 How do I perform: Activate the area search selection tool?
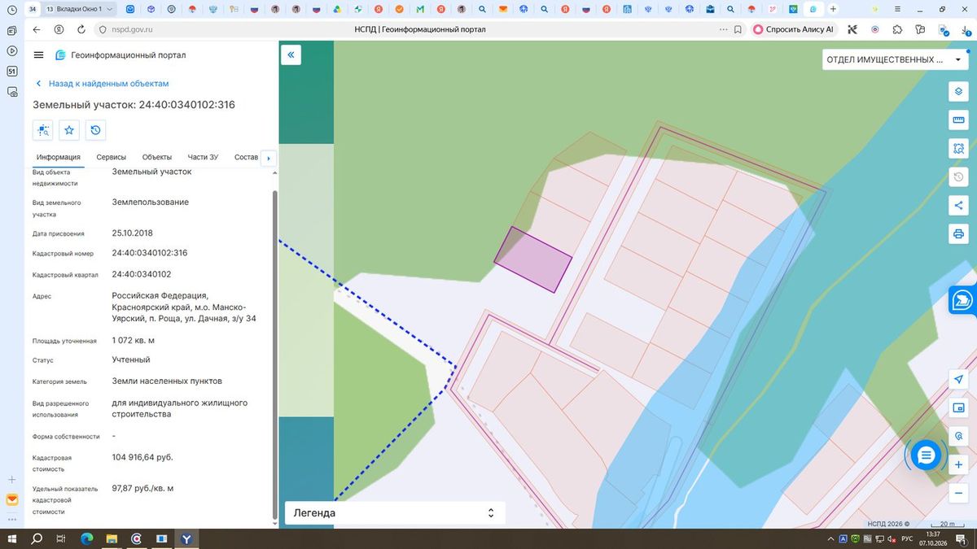click(958, 148)
